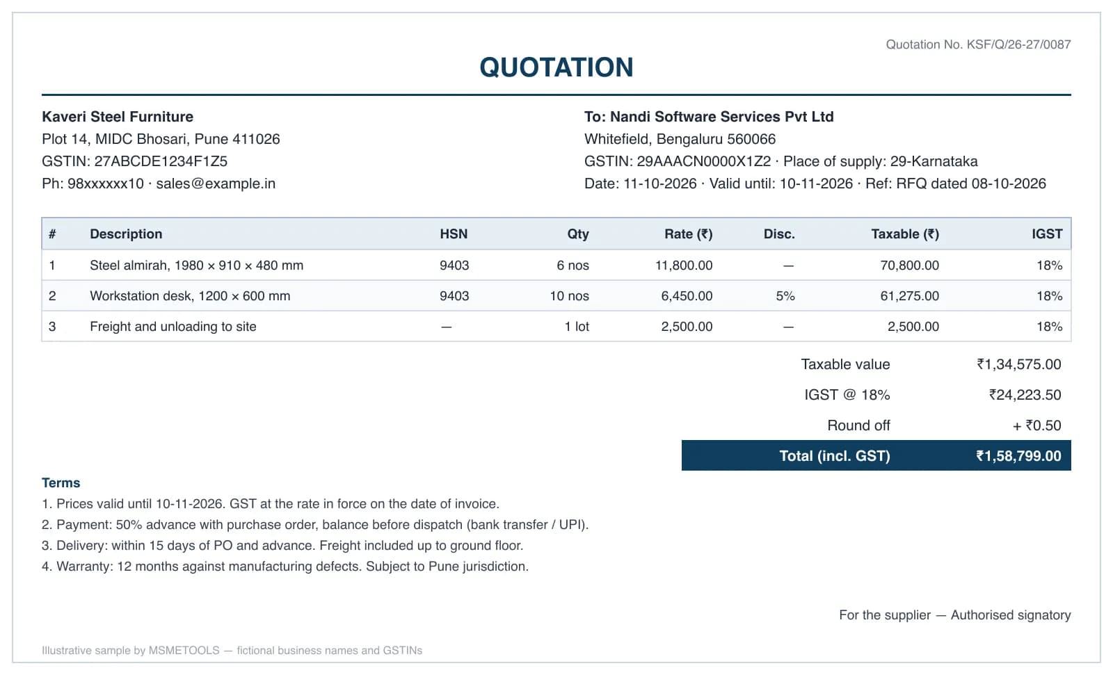Click the 6 nos quantity cell
Screen dimensions: 1113x675
572,266
